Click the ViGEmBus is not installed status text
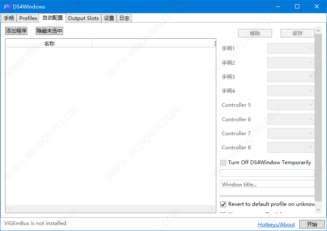The height and width of the screenshot is (231, 327). tap(35, 223)
